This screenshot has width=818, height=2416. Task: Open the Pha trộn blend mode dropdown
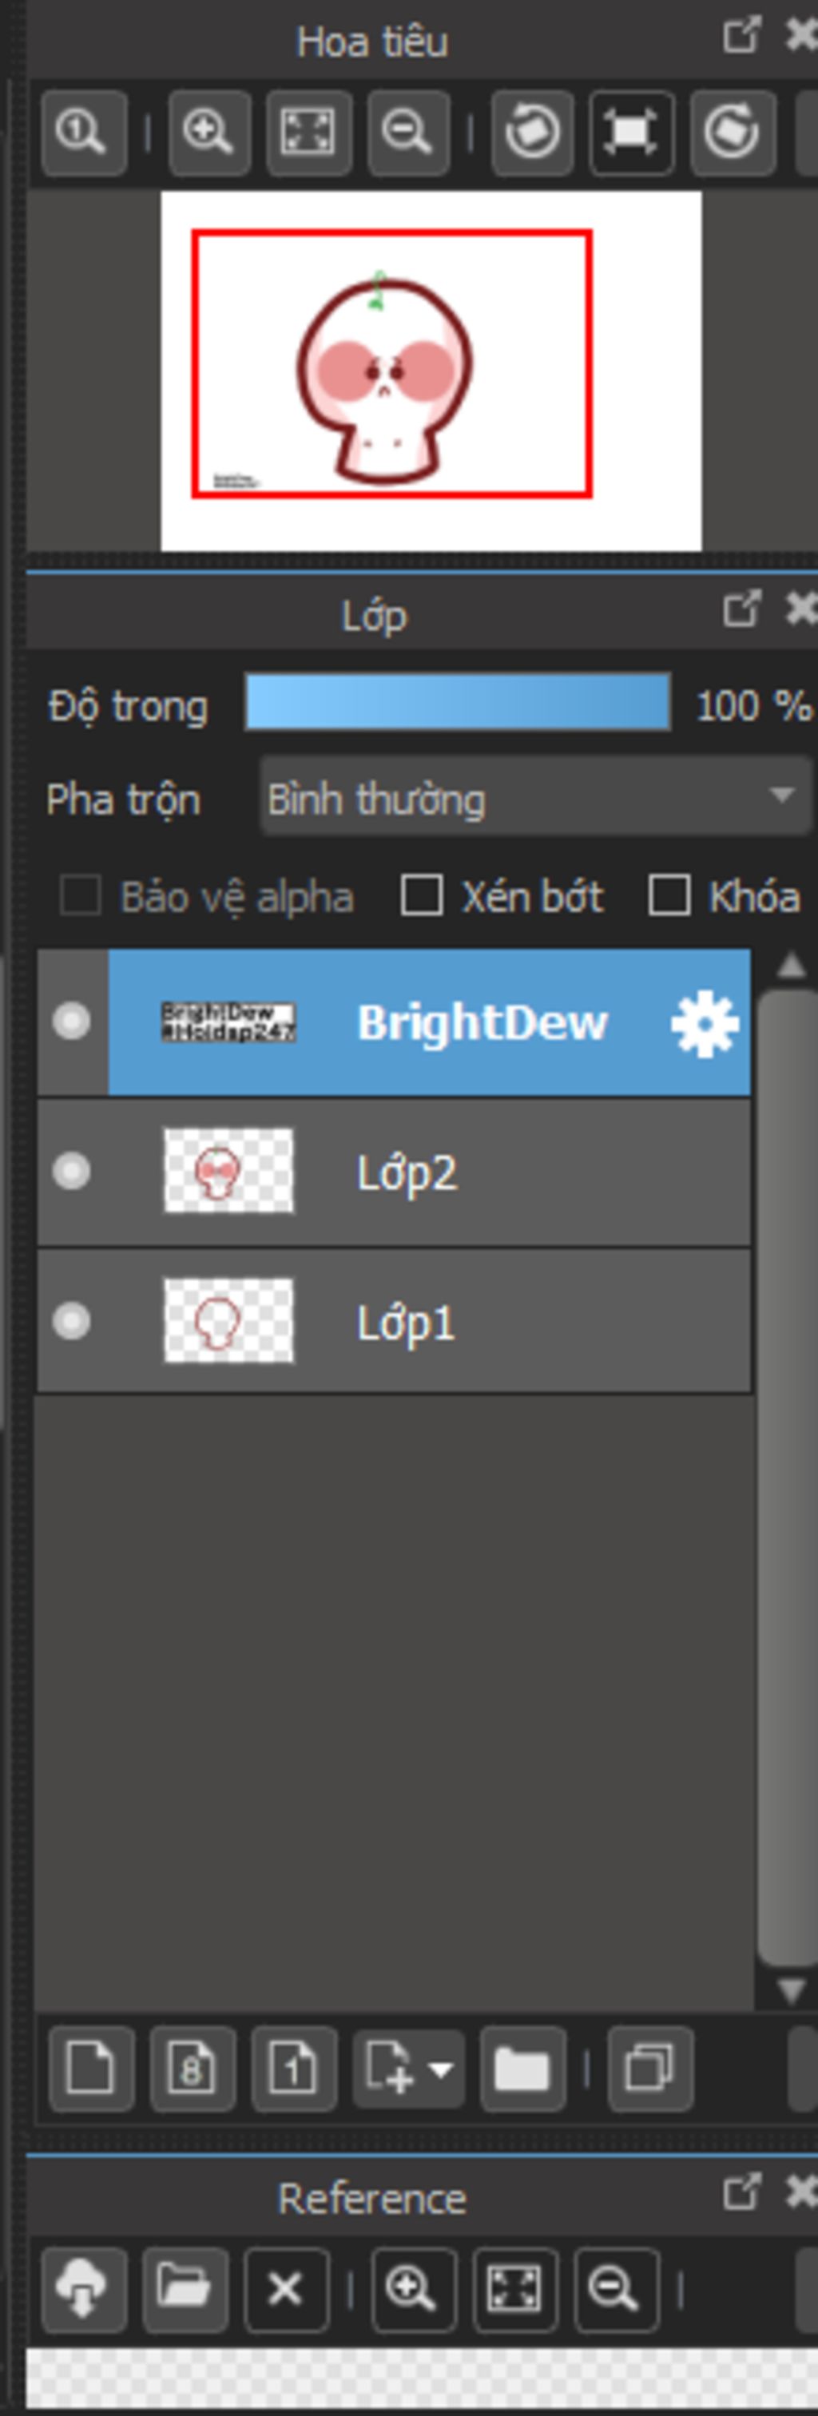point(534,798)
